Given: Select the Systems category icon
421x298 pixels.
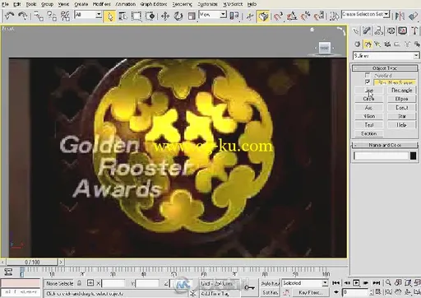Looking at the screenshot, I should [x=417, y=44].
